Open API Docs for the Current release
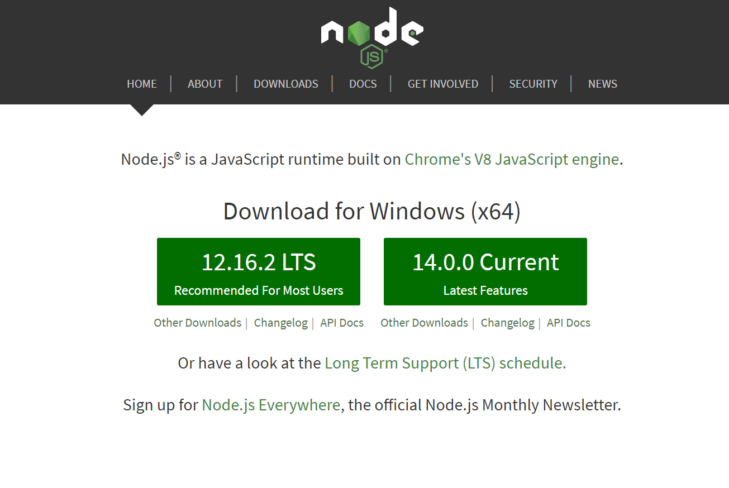 (569, 323)
